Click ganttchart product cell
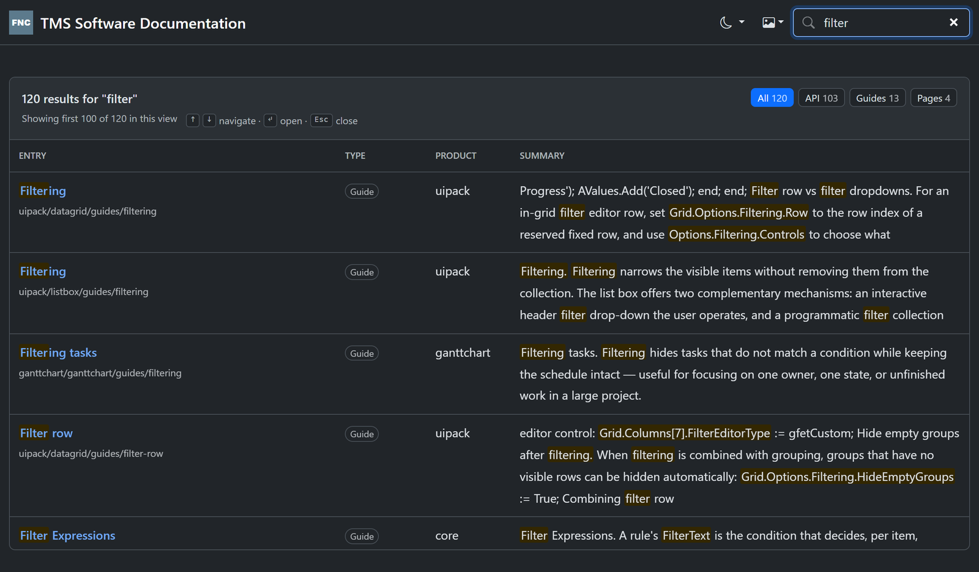The height and width of the screenshot is (572, 979). 463,352
